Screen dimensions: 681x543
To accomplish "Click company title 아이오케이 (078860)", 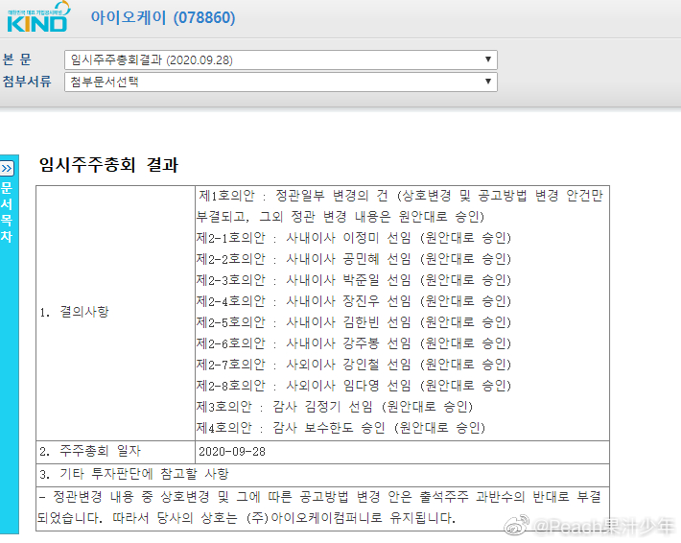I will click(163, 18).
